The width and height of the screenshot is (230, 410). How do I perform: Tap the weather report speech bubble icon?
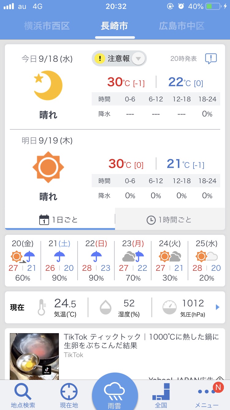[211, 58]
